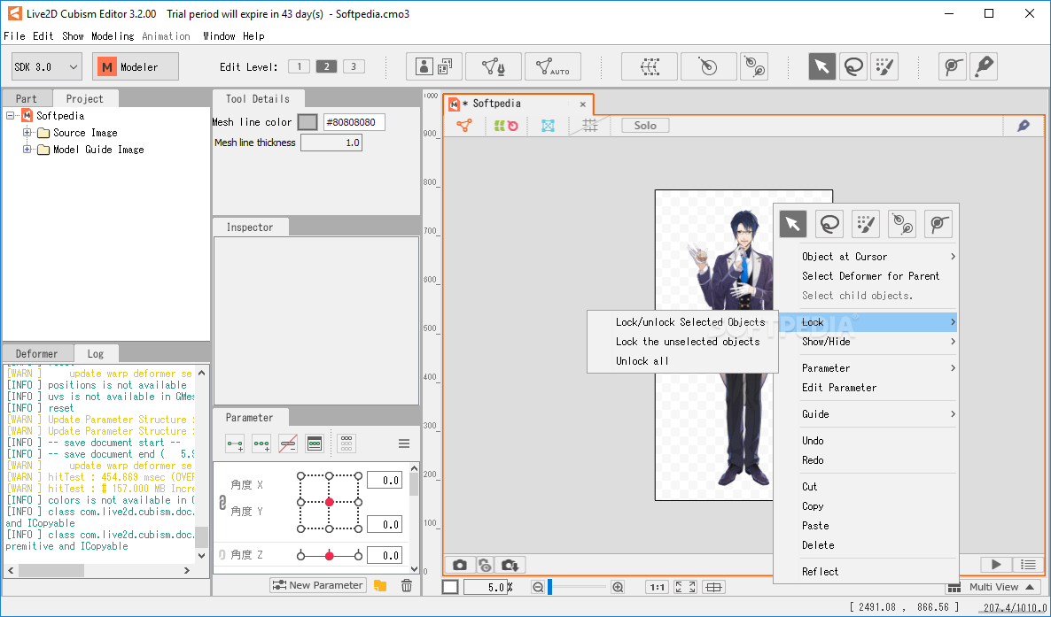Toggle the Solo display button
The width and height of the screenshot is (1051, 617).
645,126
